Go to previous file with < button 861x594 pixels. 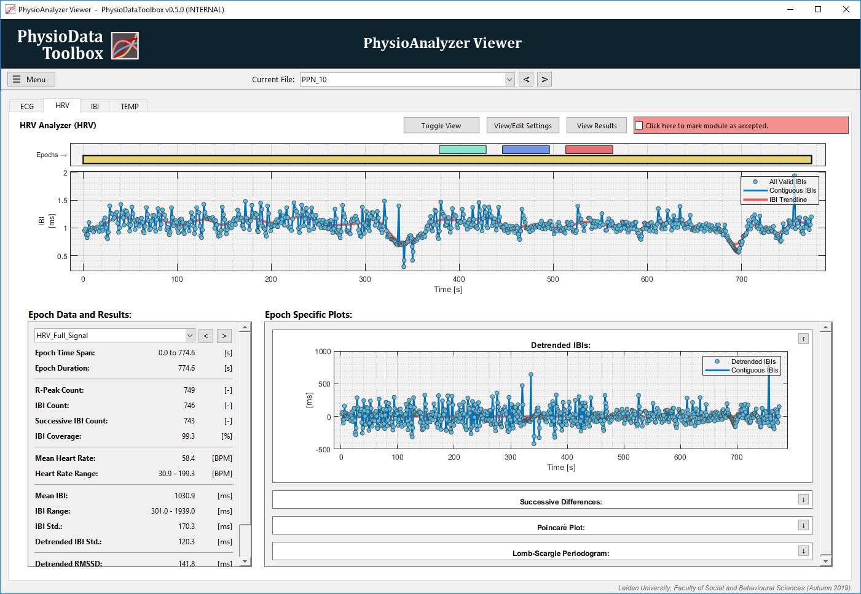526,79
